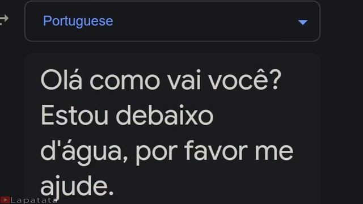Swap the source and target languages
Screen dimensions: 363x204
tap(4, 19)
